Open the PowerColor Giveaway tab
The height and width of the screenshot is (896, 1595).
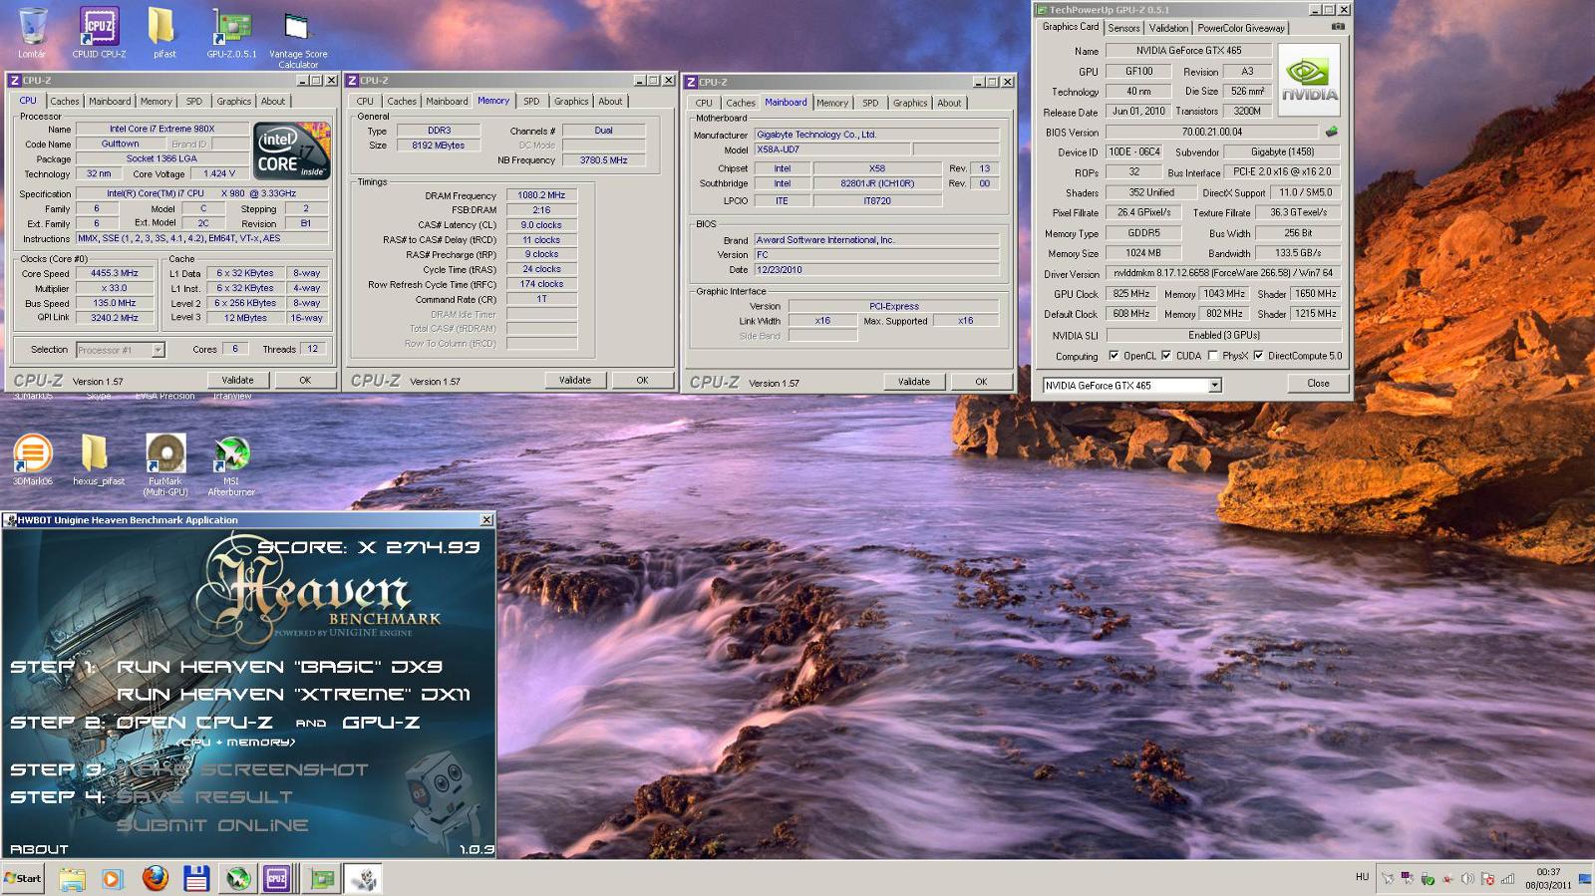(1241, 28)
